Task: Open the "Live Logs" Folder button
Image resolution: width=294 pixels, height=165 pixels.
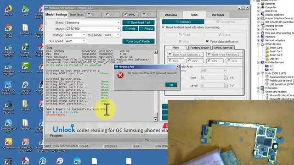Action: point(139,41)
